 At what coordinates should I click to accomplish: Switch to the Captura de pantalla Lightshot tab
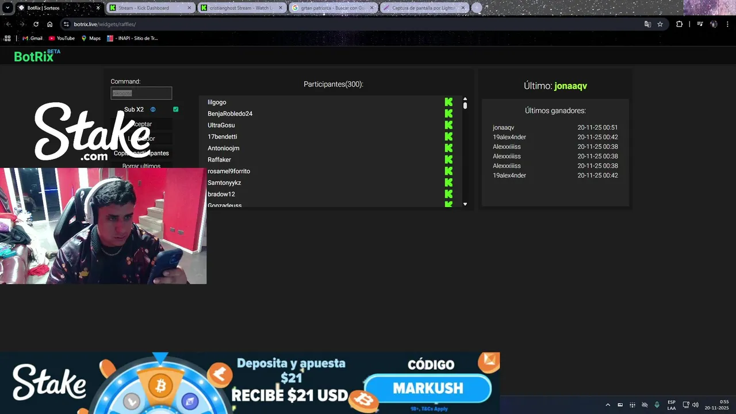(x=423, y=8)
